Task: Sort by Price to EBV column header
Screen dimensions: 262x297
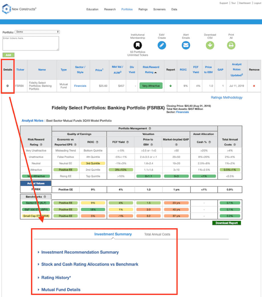Action: (x=208, y=70)
